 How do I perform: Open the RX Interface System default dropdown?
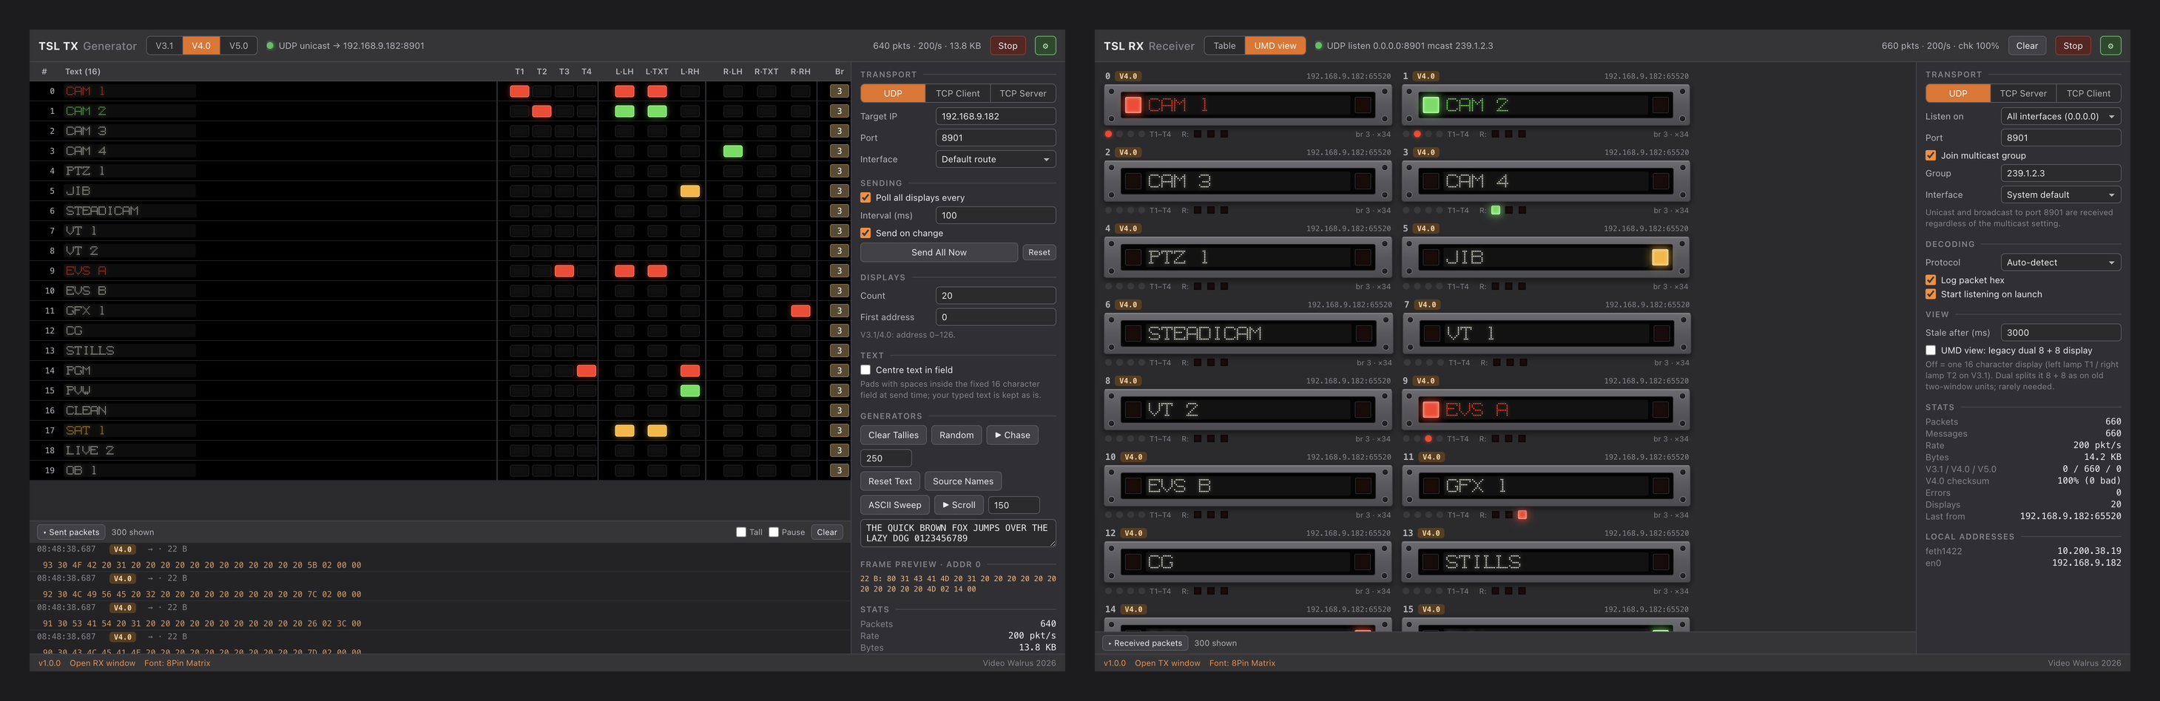pyautogui.click(x=2060, y=194)
